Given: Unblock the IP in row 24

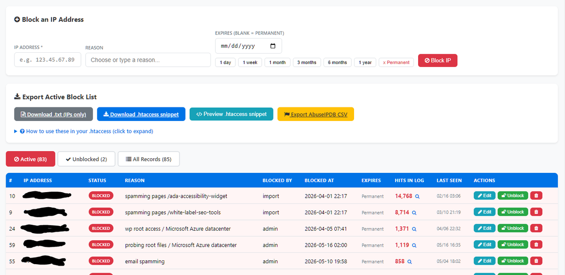Looking at the screenshot, I should coord(513,228).
